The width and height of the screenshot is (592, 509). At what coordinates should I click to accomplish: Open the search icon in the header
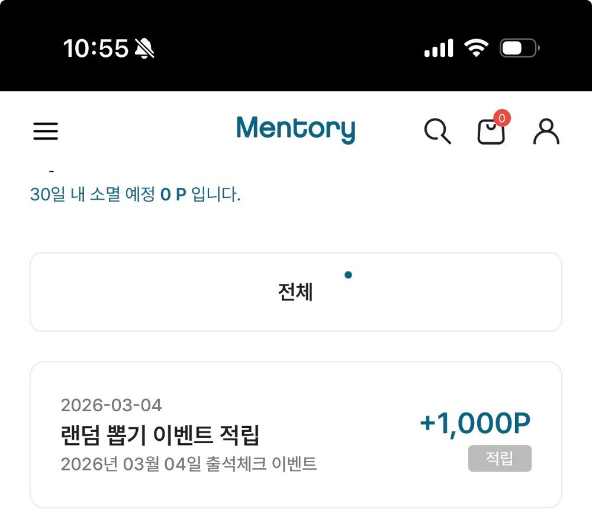click(438, 131)
